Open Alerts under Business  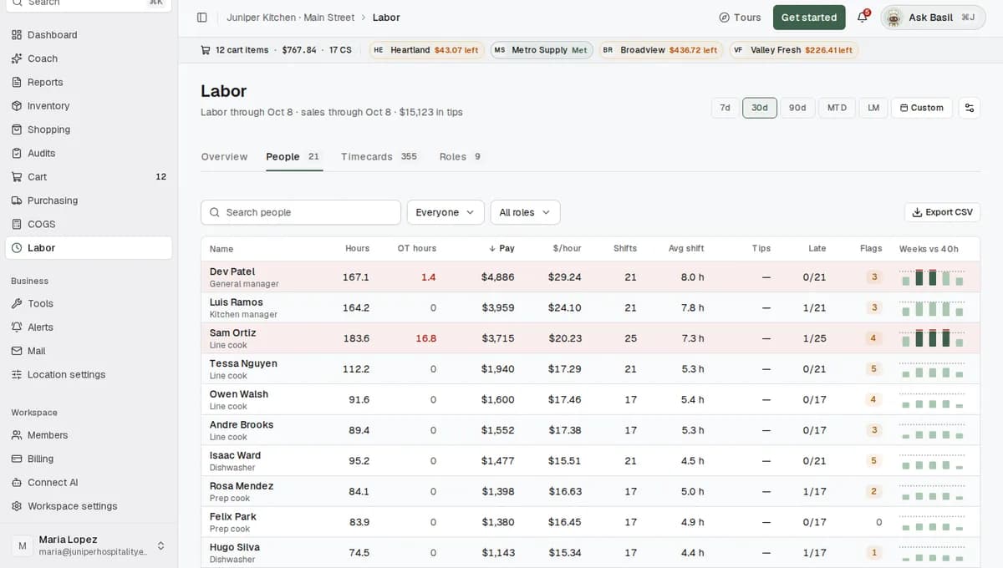point(89,327)
